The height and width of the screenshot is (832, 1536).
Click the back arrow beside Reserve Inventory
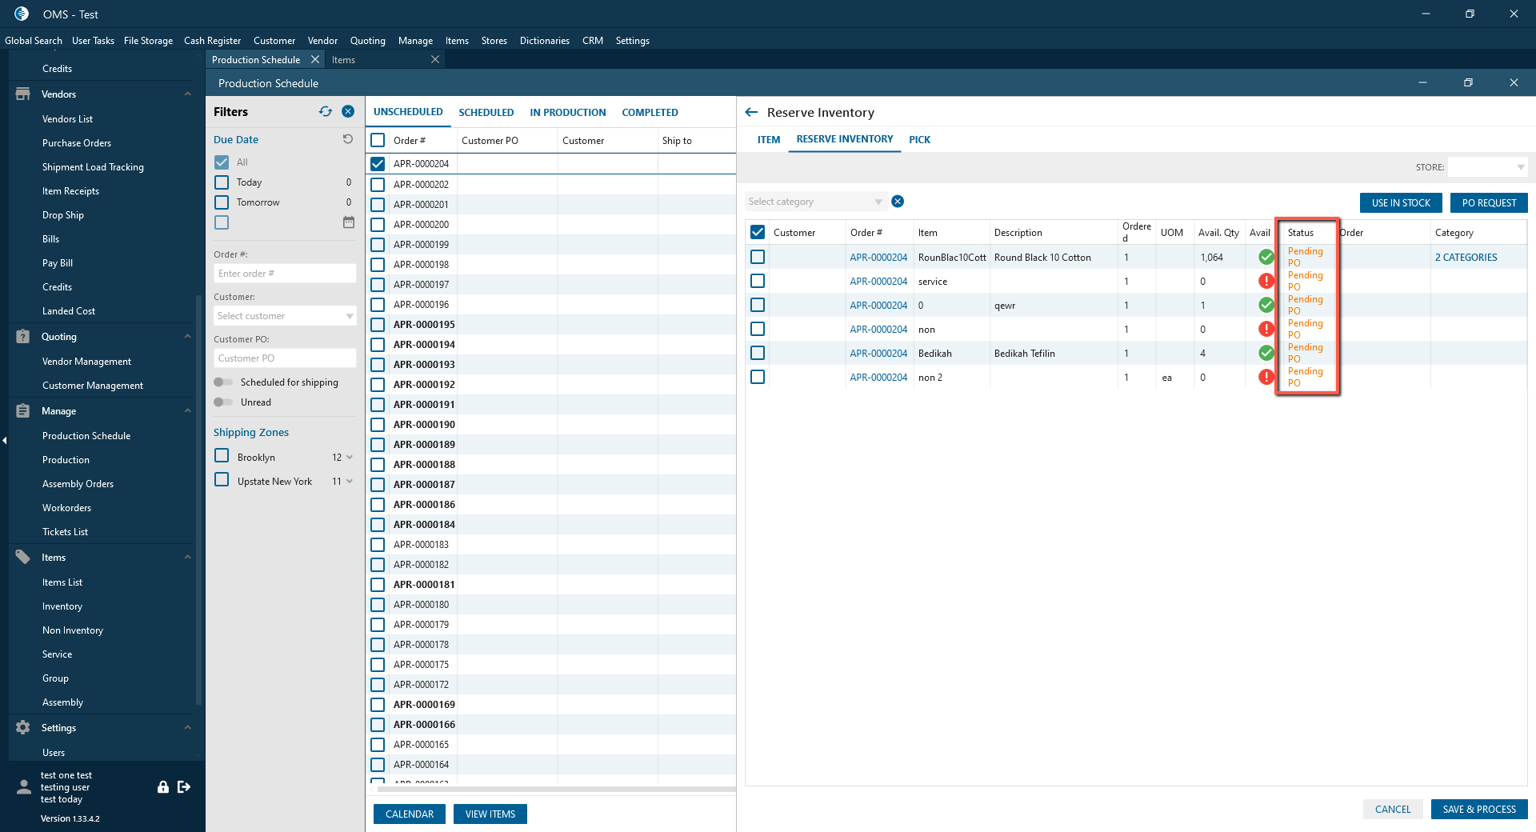[751, 113]
